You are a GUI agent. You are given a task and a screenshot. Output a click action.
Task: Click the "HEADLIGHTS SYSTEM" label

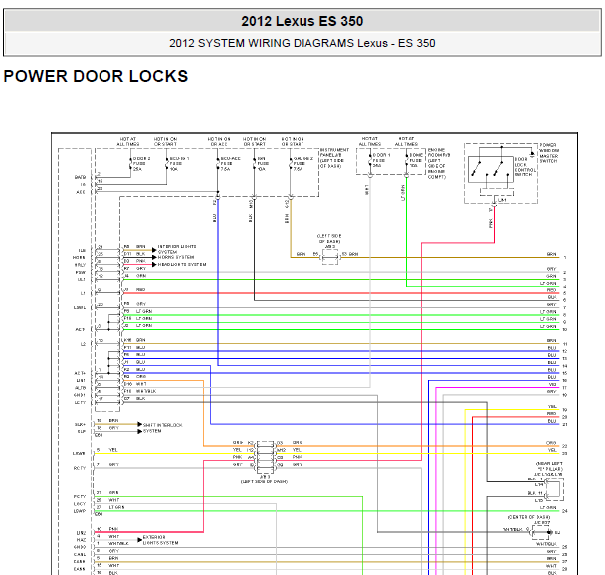tap(182, 265)
